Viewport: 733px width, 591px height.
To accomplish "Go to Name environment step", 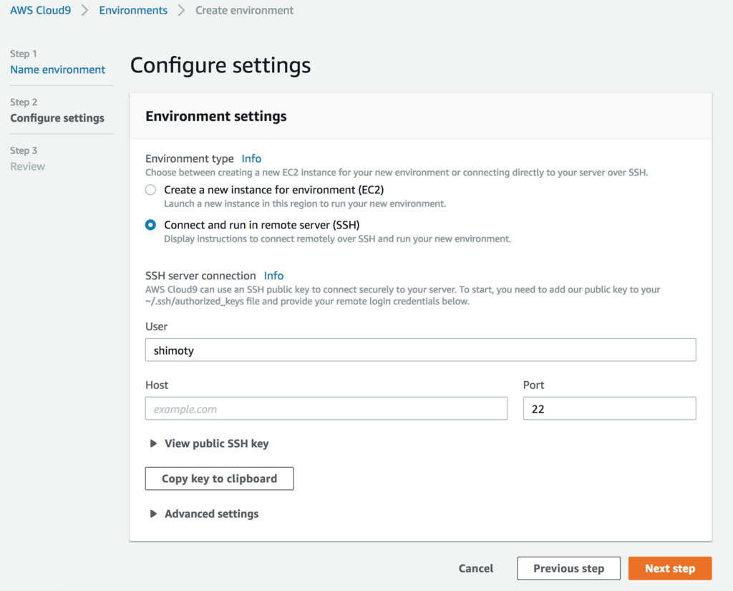I will tap(57, 69).
